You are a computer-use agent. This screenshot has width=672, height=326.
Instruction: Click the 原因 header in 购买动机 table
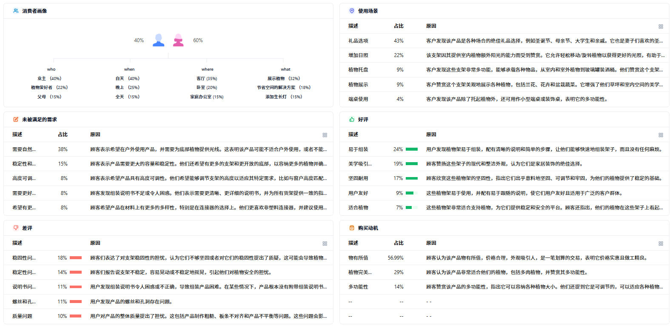pos(431,243)
